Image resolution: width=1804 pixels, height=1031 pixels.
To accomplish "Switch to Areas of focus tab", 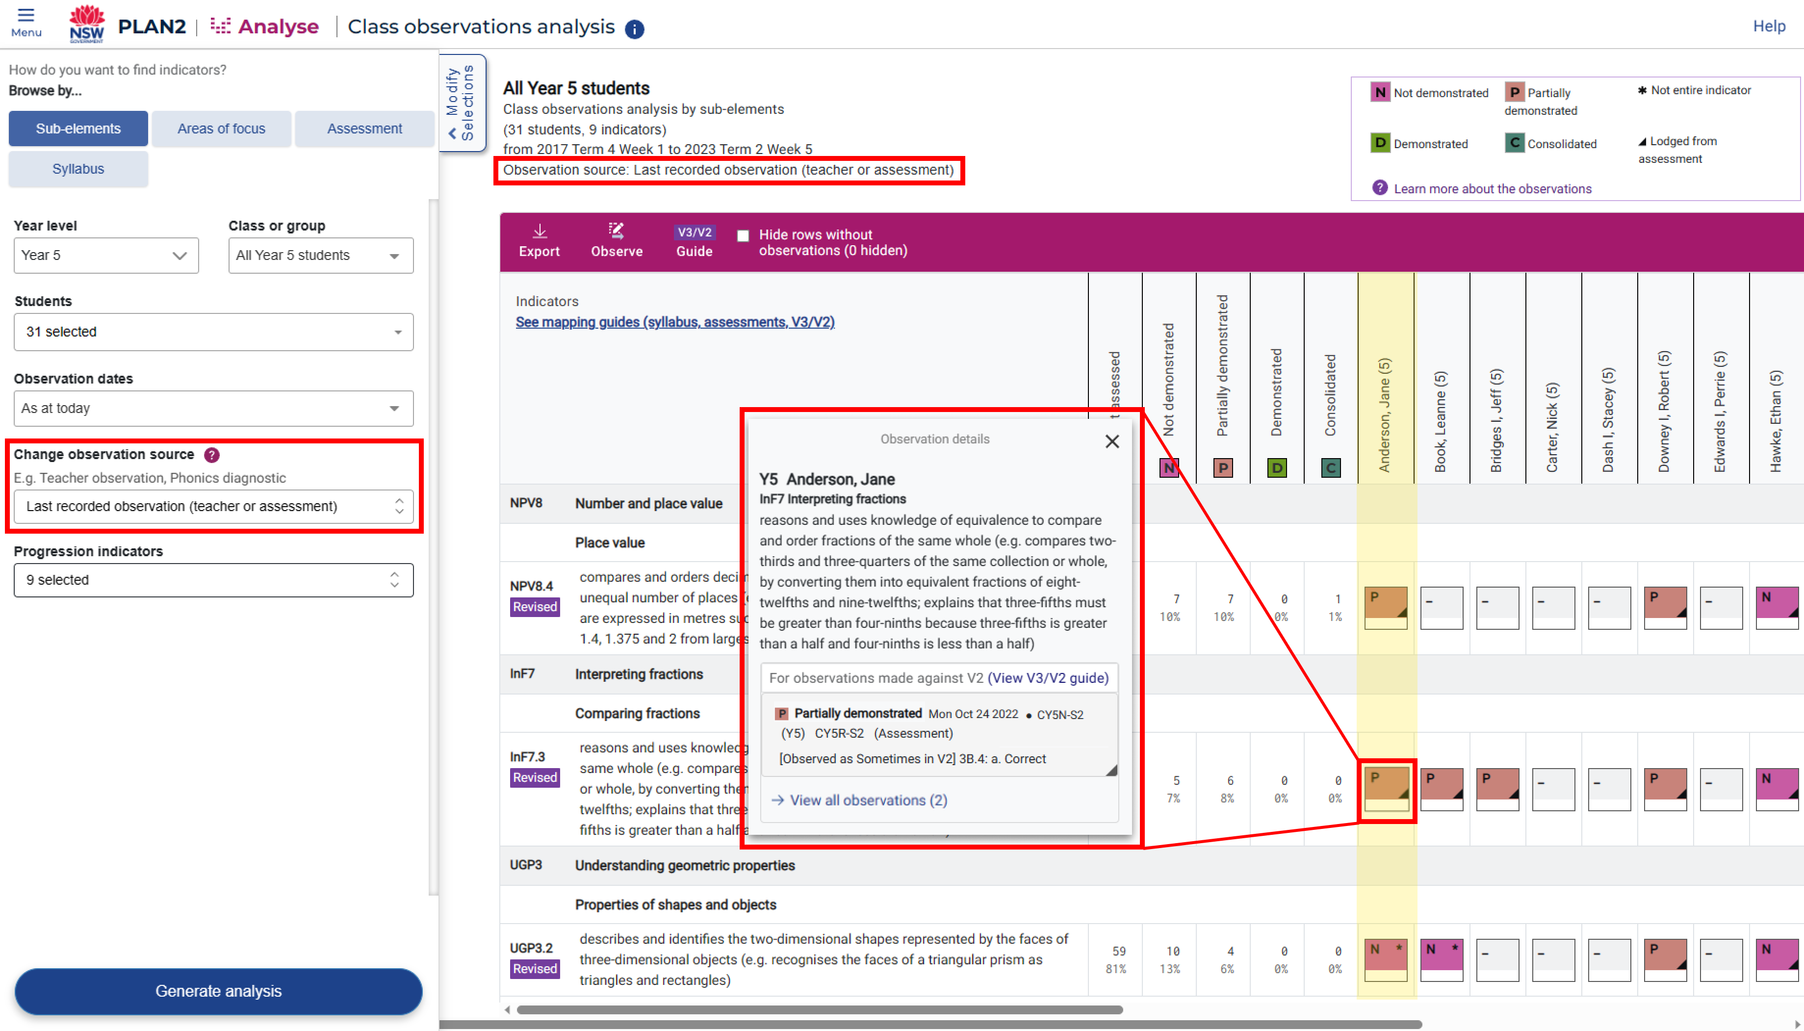I will [x=221, y=129].
